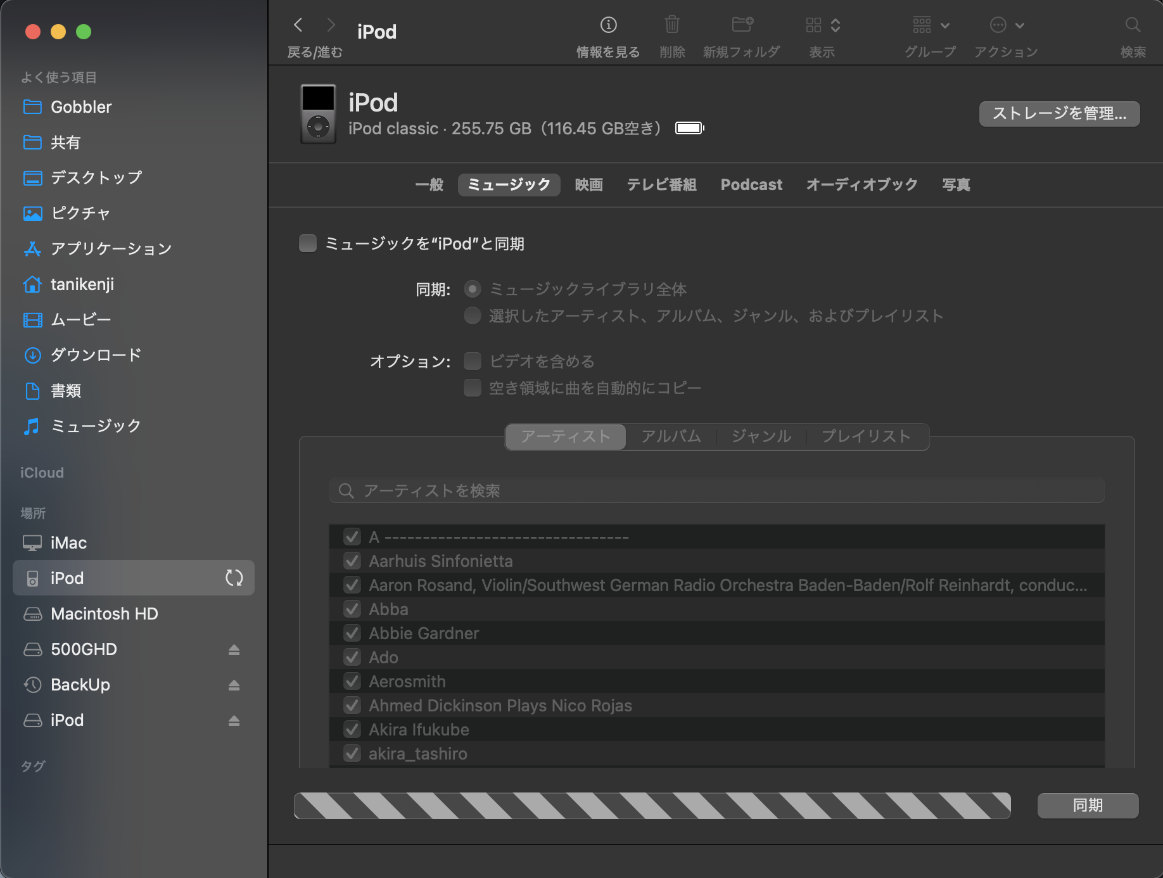Expand the グループ grouping dropdown
The width and height of the screenshot is (1163, 878).
click(931, 25)
